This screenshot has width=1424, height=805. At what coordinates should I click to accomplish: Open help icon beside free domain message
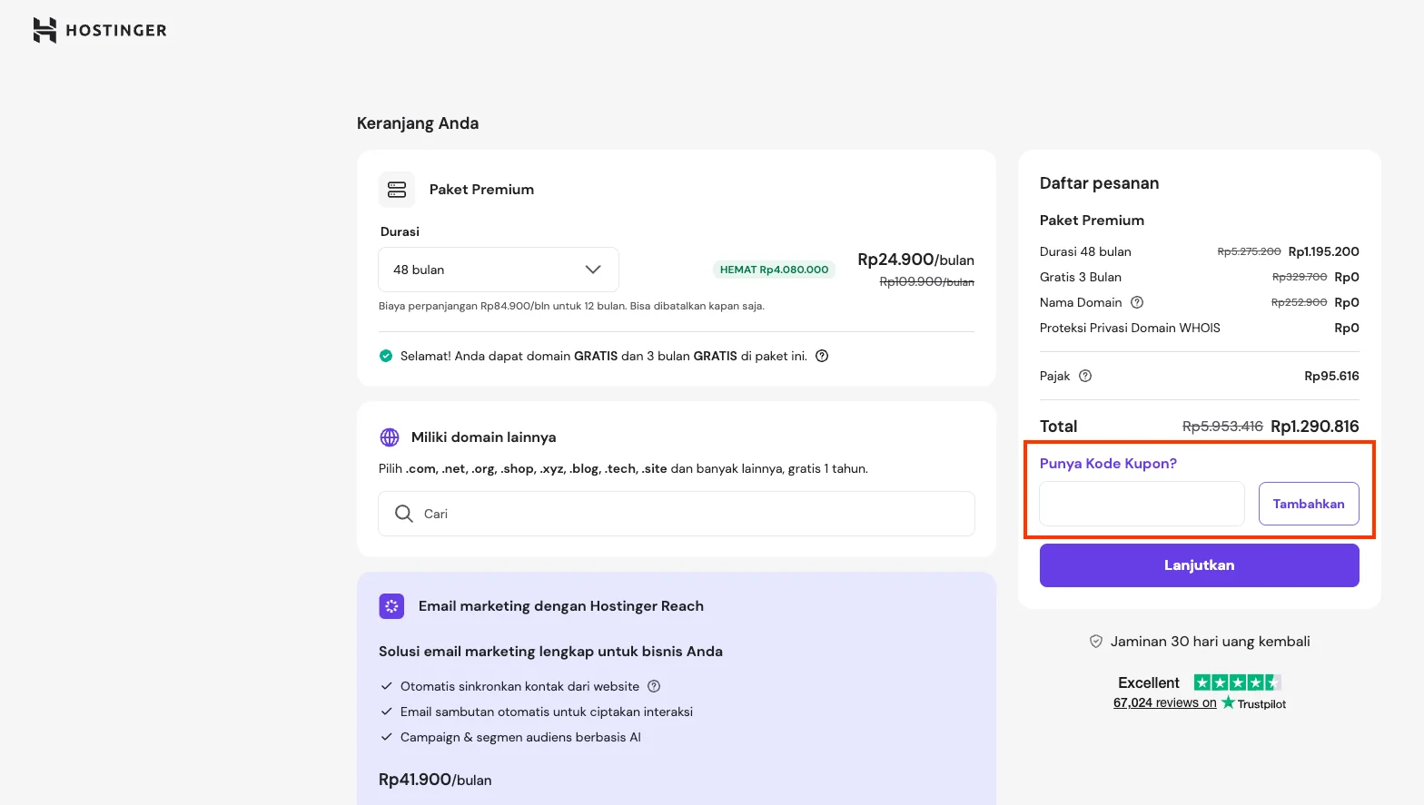[822, 356]
